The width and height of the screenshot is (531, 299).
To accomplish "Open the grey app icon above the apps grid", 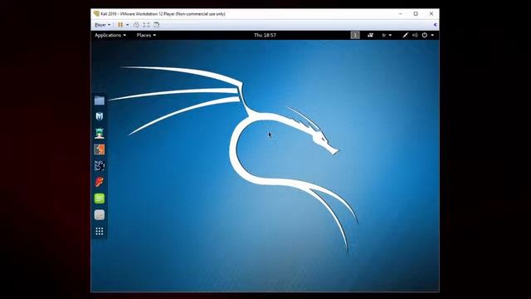I will click(100, 214).
